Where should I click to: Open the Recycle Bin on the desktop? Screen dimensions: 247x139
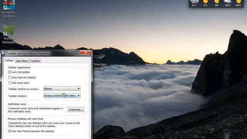pyautogui.click(x=227, y=134)
